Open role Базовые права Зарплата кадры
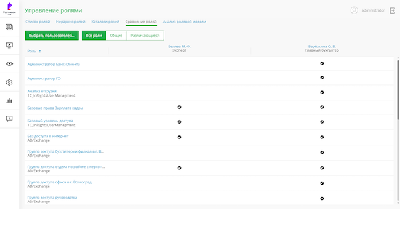This screenshot has height=248, width=400. pyautogui.click(x=55, y=108)
